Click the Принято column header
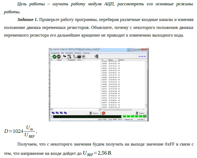Screen dimensions: 197x158 point(132,60)
